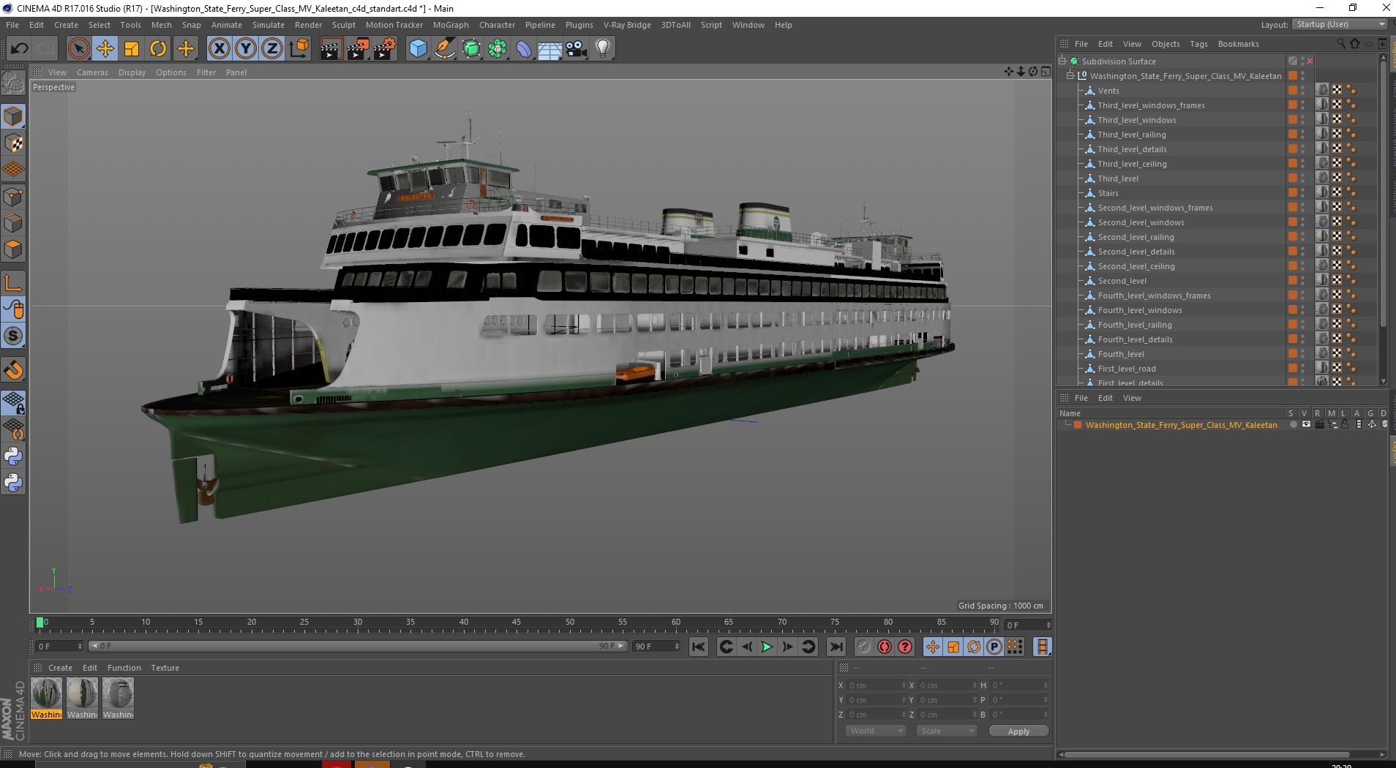This screenshot has width=1396, height=768.
Task: Open the World coordinate dropdown
Action: click(x=876, y=731)
